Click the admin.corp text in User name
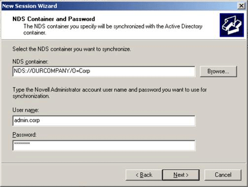 27,120
